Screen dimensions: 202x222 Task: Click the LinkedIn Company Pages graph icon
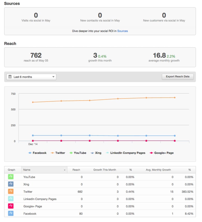tap(11, 199)
